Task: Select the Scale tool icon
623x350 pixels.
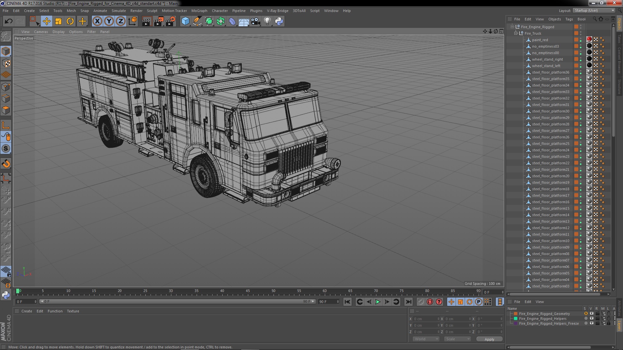Action: click(x=58, y=21)
